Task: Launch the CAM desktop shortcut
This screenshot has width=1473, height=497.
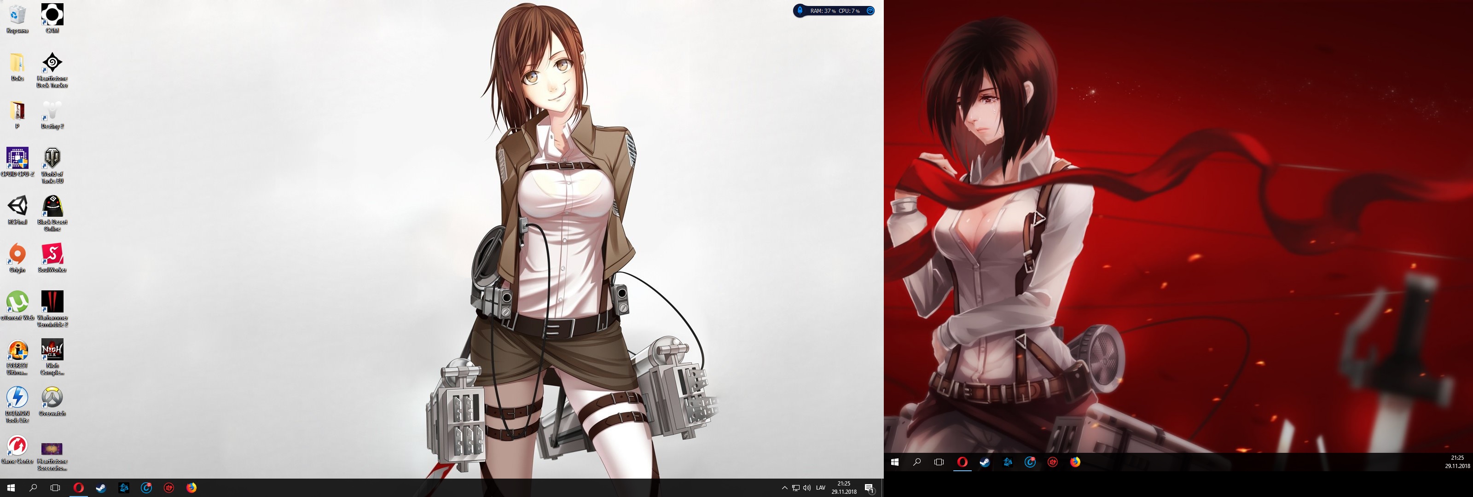Action: click(x=52, y=18)
